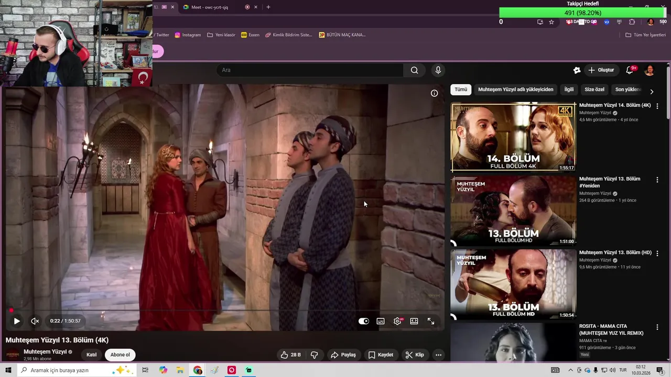Show more filter chips with right arrow
This screenshot has width=671, height=377.
[x=652, y=91]
